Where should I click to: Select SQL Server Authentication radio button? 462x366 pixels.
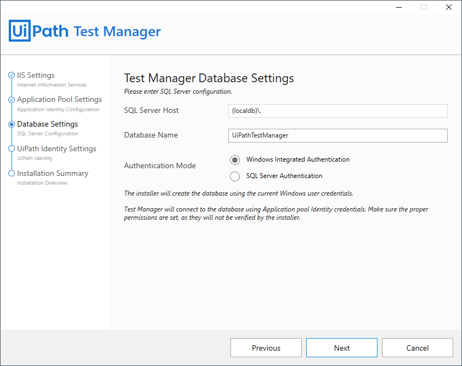(x=235, y=176)
